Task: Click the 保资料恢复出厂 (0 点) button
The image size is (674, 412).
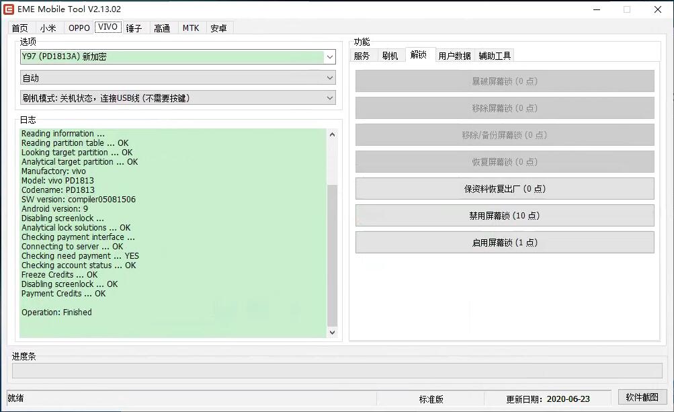Action: (x=505, y=189)
